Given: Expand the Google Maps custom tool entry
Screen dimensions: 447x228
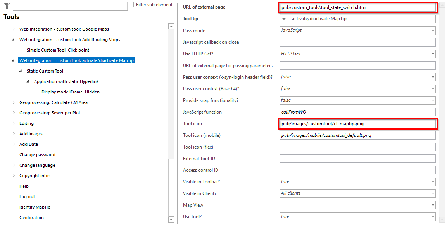Looking at the screenshot, I should [x=13, y=29].
